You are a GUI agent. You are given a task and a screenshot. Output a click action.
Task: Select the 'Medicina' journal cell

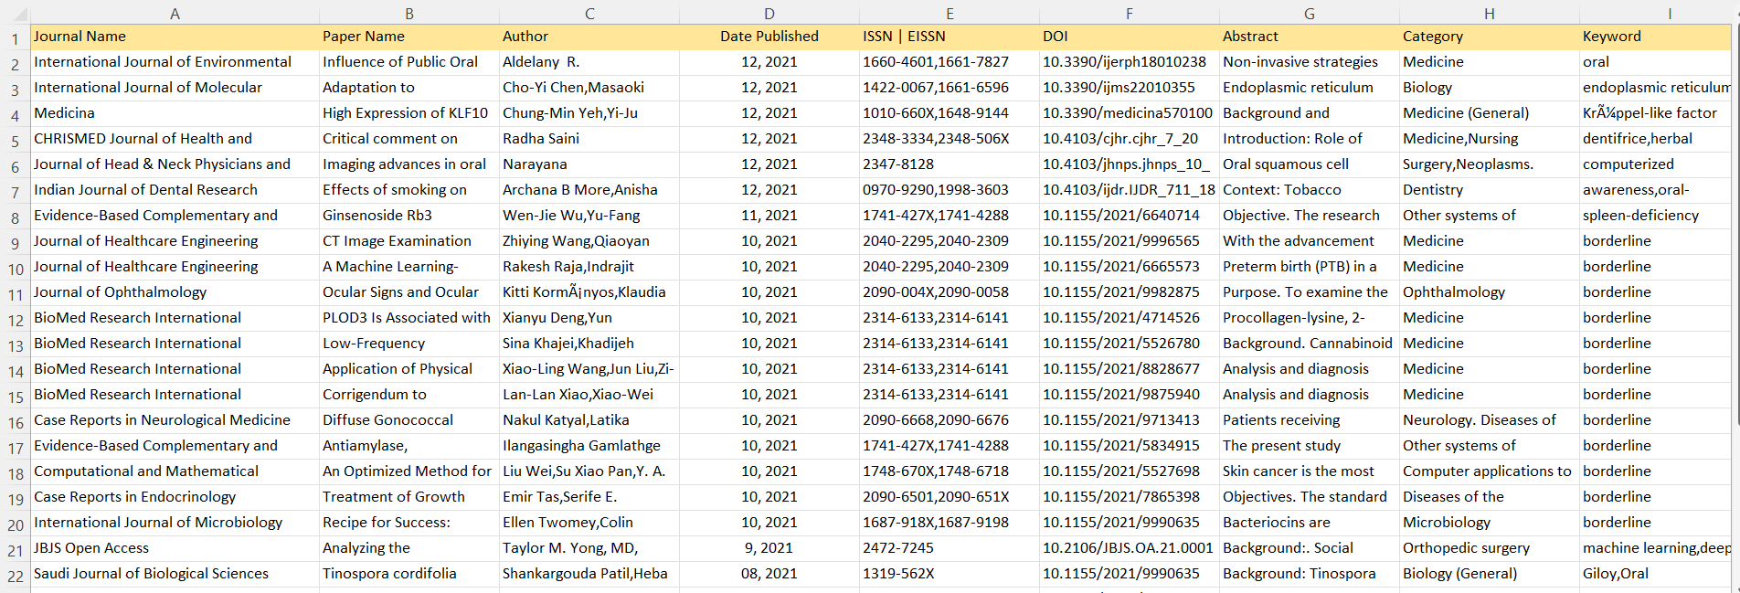click(175, 113)
